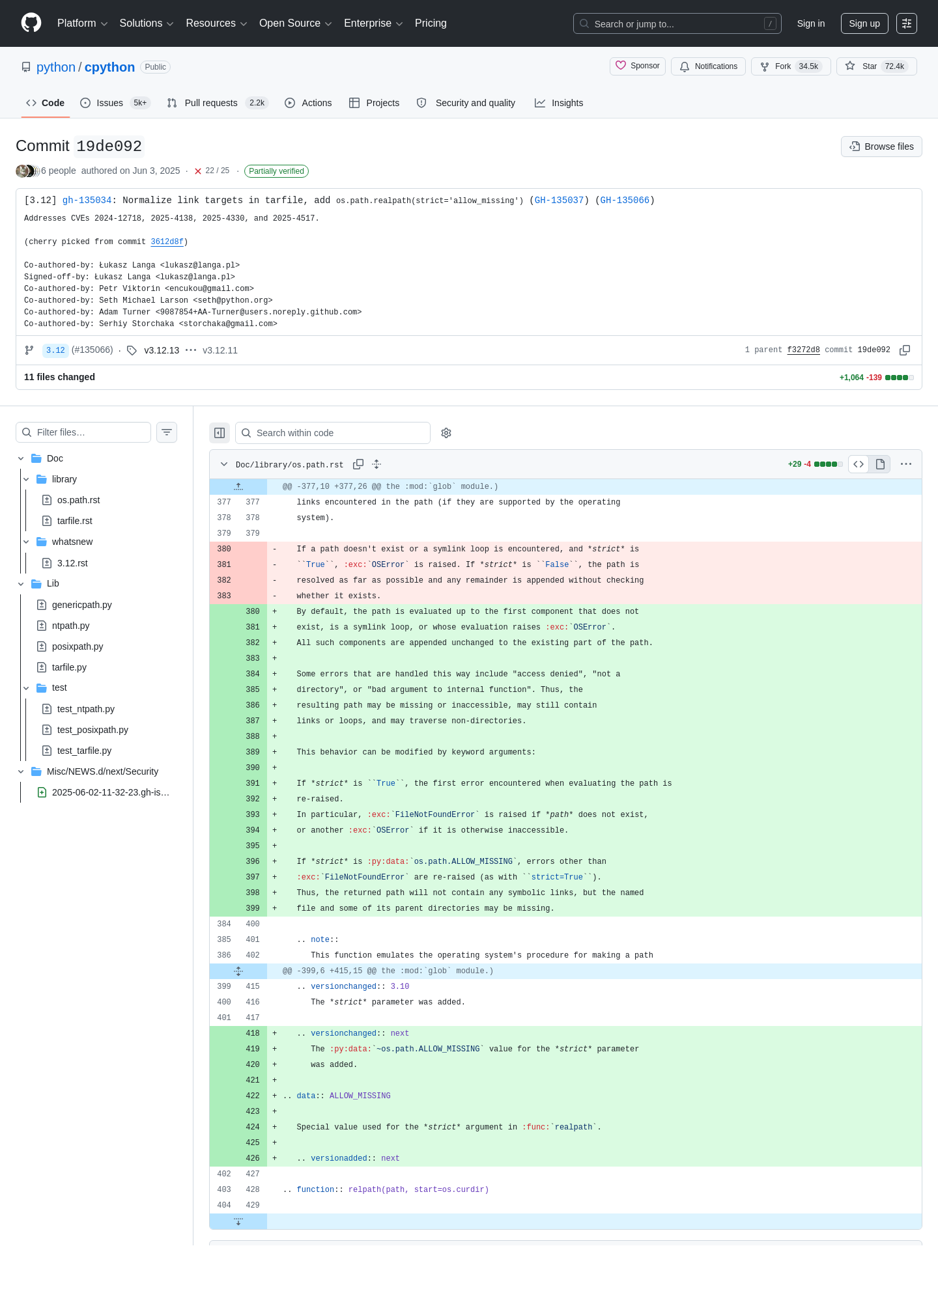Open diff view settings gear

tap(446, 433)
